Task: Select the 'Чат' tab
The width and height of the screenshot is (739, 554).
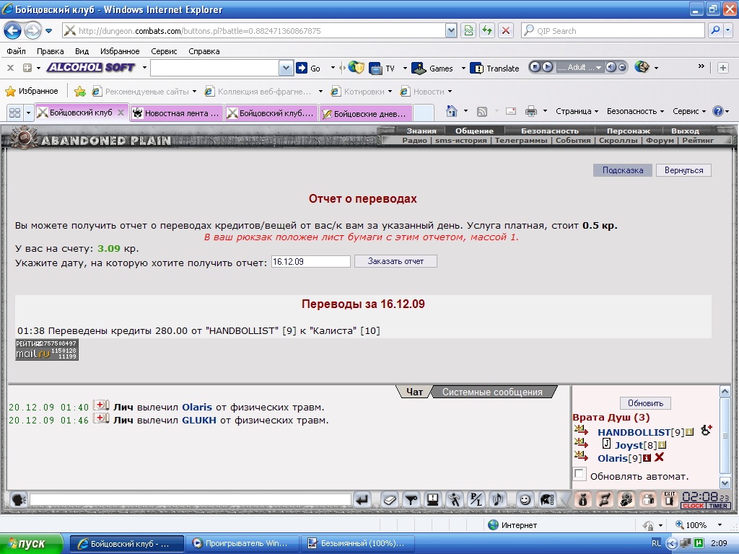Action: (x=414, y=392)
